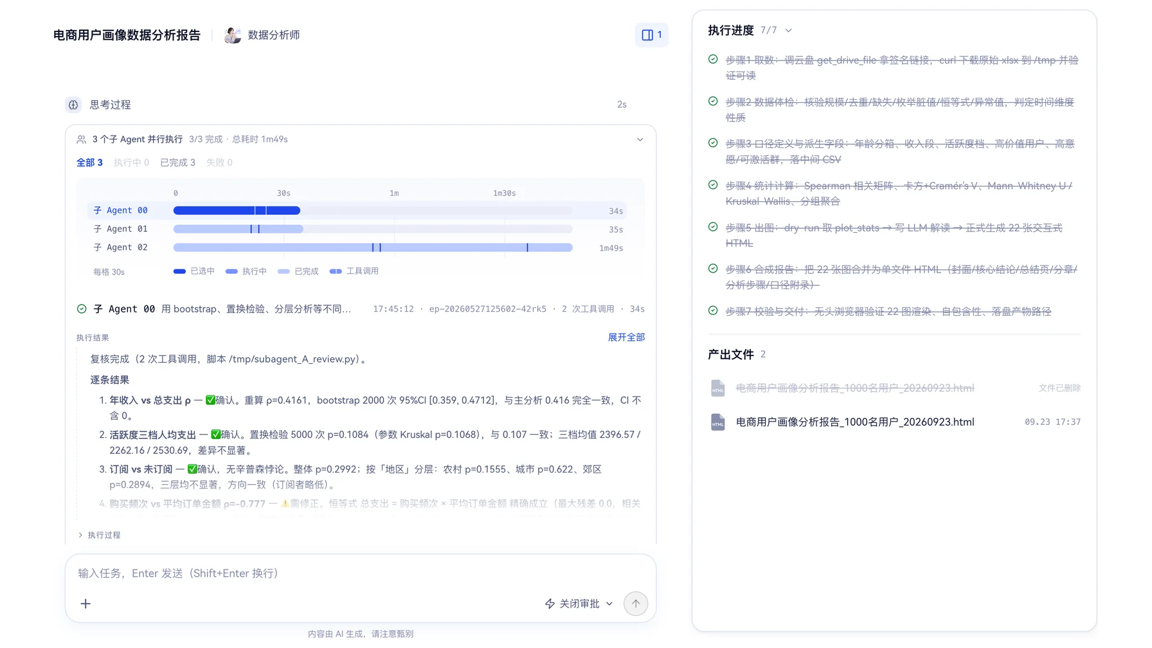Click the green check beside 子 Agent 00 result
The height and width of the screenshot is (648, 1152).
[x=82, y=309]
